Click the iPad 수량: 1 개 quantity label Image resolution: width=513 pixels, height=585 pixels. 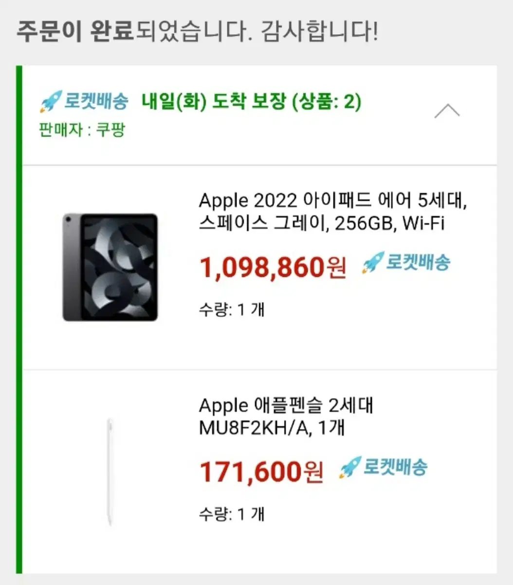pos(232,309)
